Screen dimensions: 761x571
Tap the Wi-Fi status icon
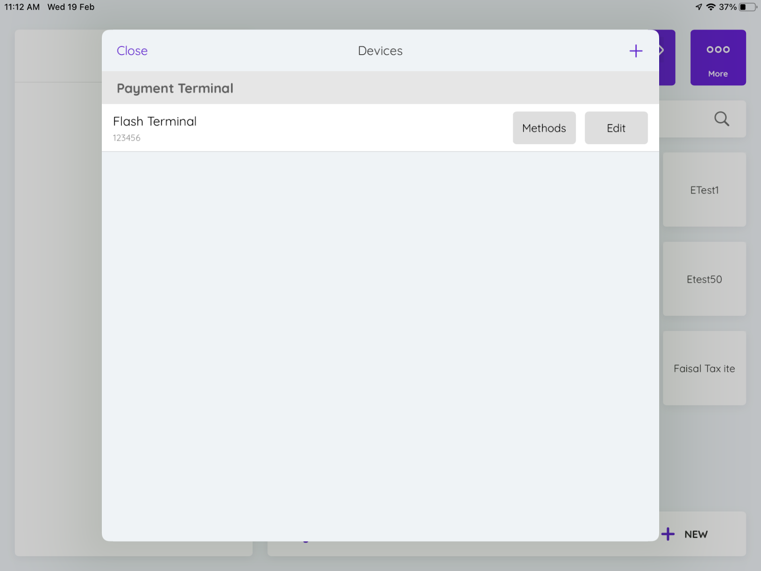(x=711, y=7)
